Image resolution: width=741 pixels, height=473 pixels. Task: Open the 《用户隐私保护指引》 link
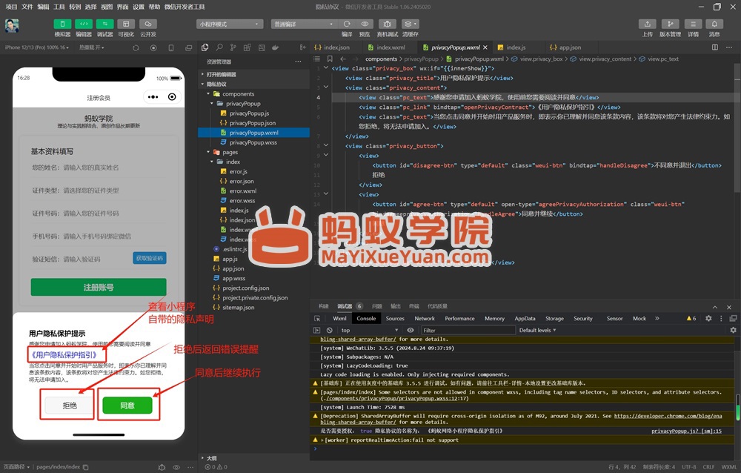(64, 354)
